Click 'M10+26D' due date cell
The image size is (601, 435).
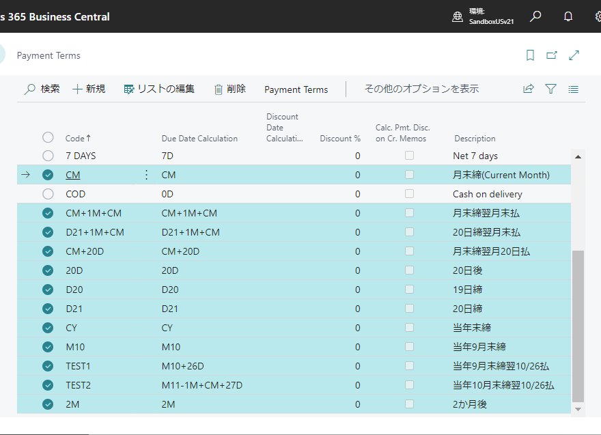pyautogui.click(x=182, y=366)
